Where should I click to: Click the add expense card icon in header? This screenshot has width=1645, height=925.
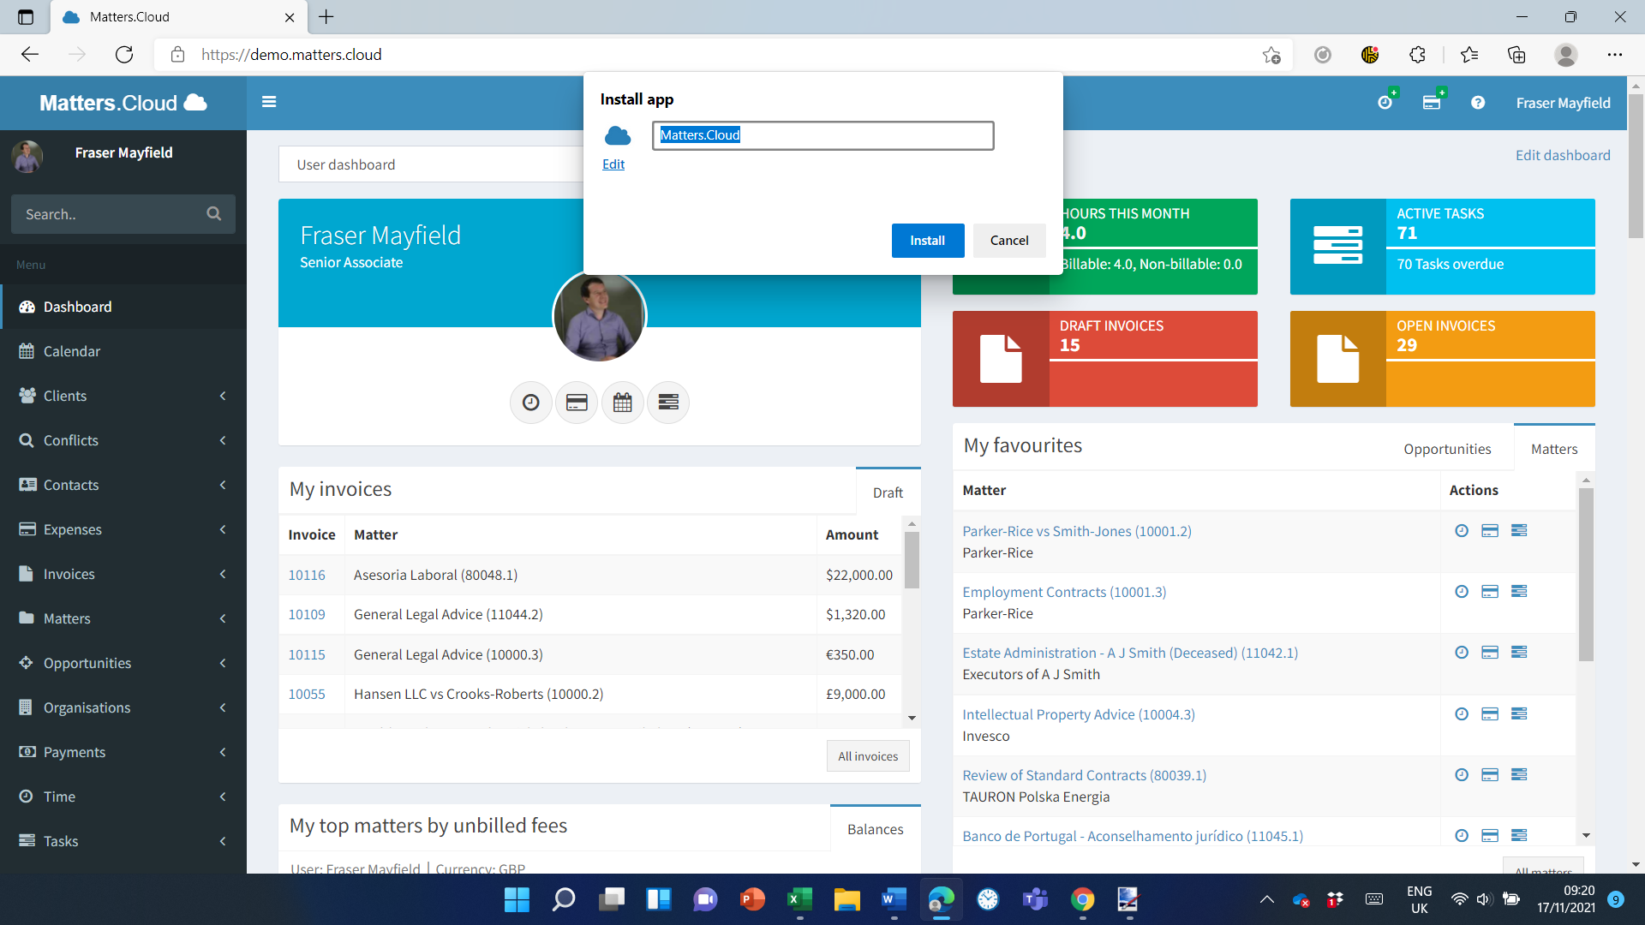[x=1432, y=102]
